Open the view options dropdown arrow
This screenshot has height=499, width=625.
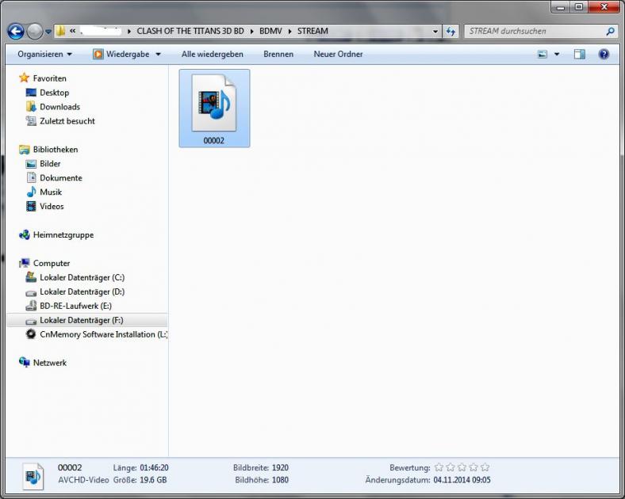(557, 54)
